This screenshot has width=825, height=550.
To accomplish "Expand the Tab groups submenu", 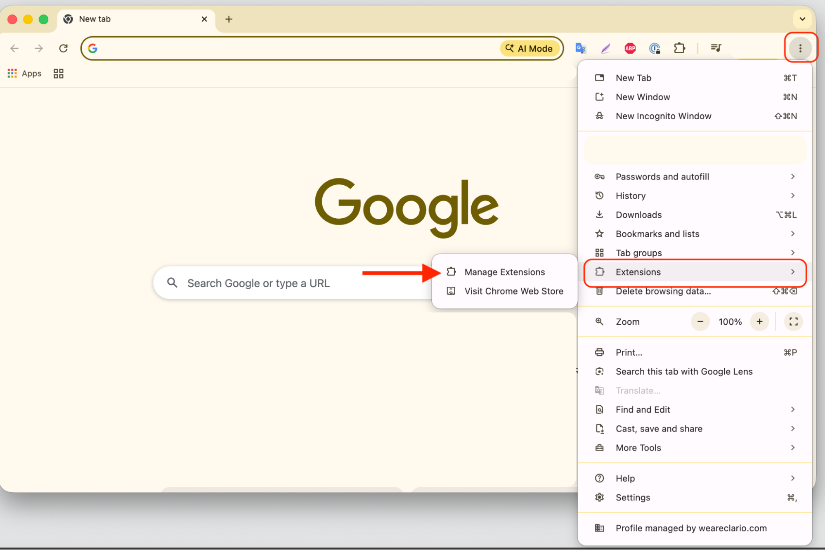I will tap(695, 253).
